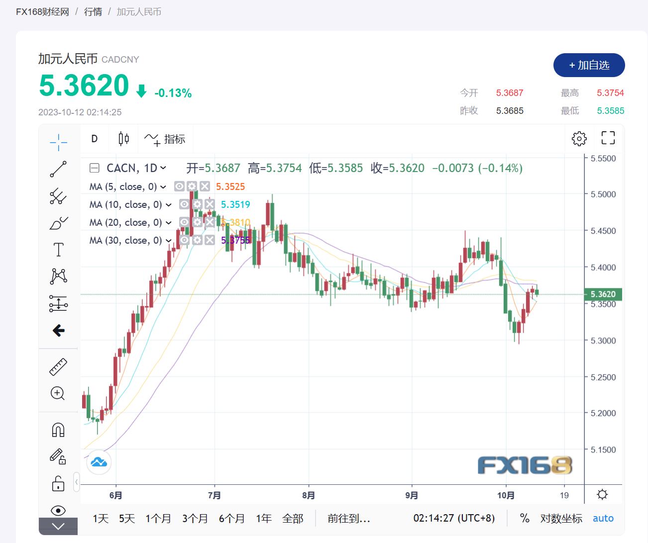The width and height of the screenshot is (648, 543).
Task: Open settings for MA (5, close, 0)
Action: 192,186
